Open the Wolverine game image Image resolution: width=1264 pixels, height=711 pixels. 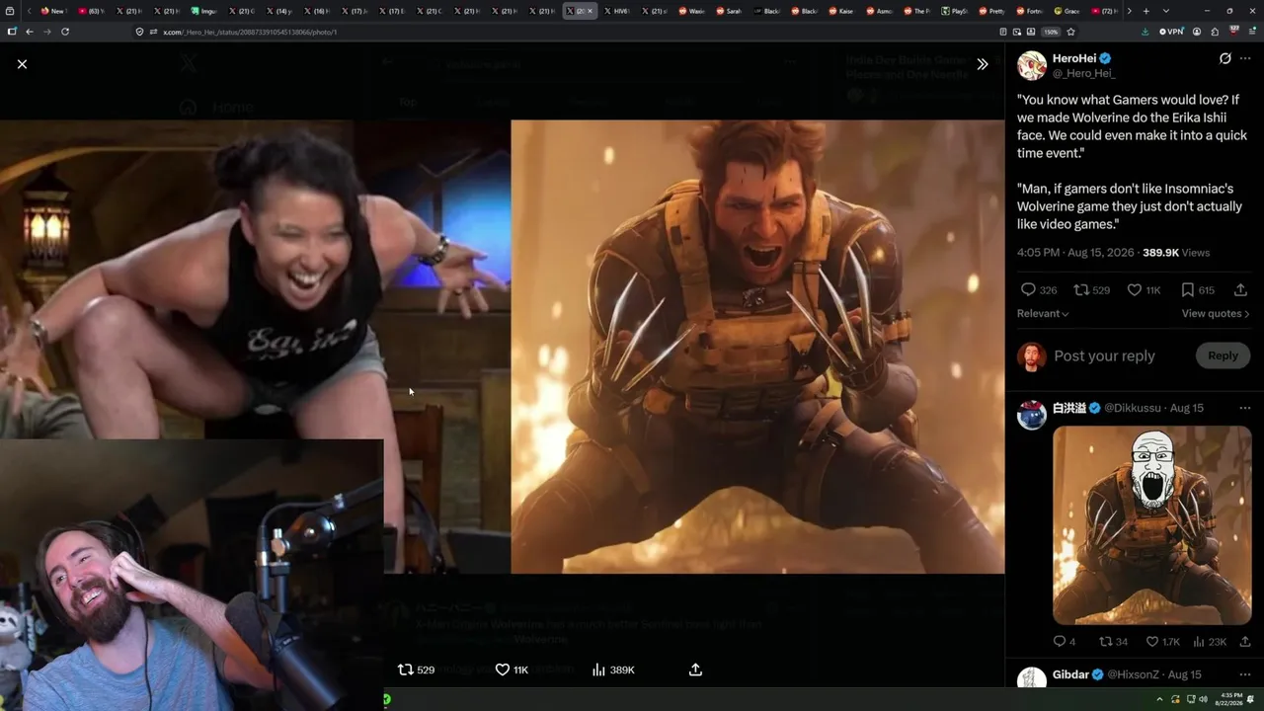757,347
